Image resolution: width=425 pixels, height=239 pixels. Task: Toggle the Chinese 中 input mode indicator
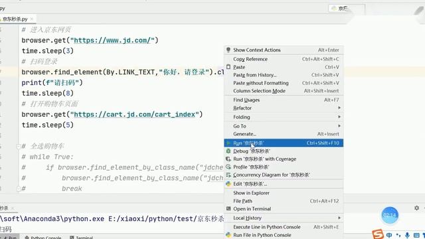coord(389,235)
